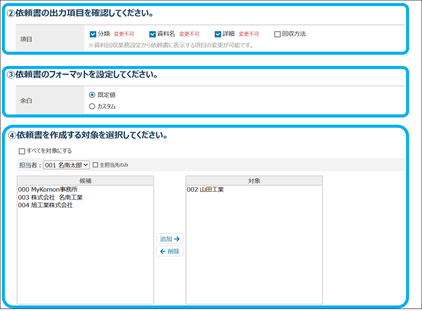Screen dimensions: 422x311
Task: Check すべてを対象にする checkbox
Action: 22,151
